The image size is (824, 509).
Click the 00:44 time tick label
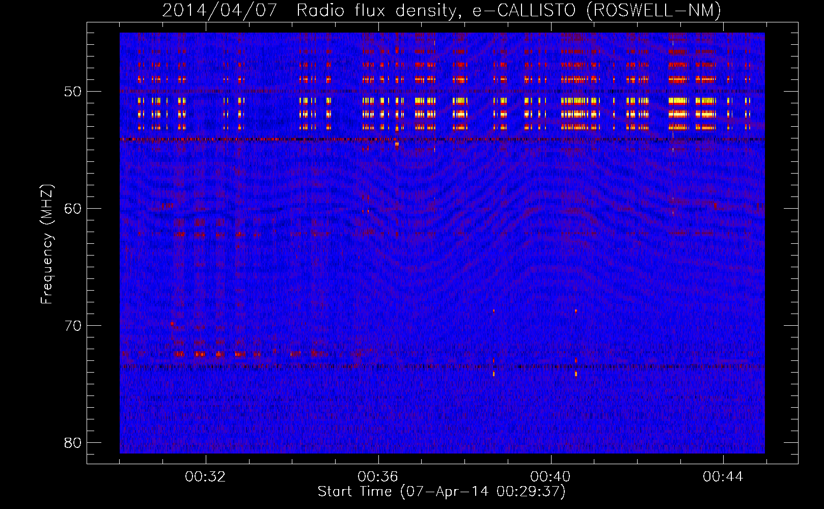(723, 477)
